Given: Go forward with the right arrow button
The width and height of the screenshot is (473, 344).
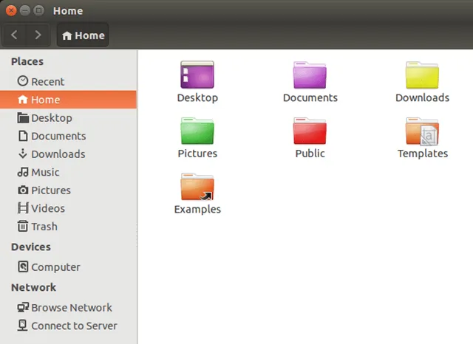Looking at the screenshot, I should (38, 35).
